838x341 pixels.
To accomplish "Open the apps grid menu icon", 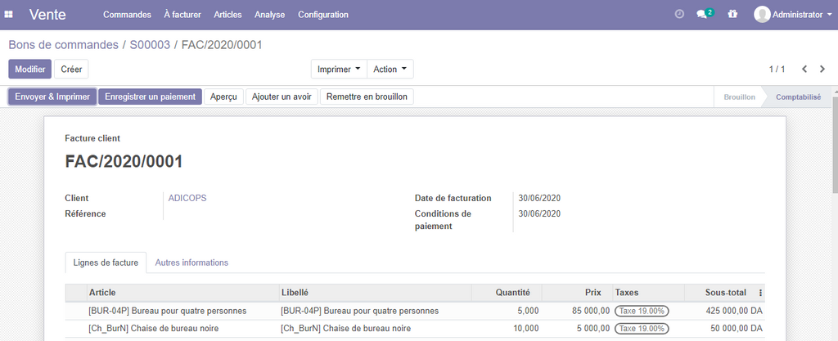I will pyautogui.click(x=9, y=15).
